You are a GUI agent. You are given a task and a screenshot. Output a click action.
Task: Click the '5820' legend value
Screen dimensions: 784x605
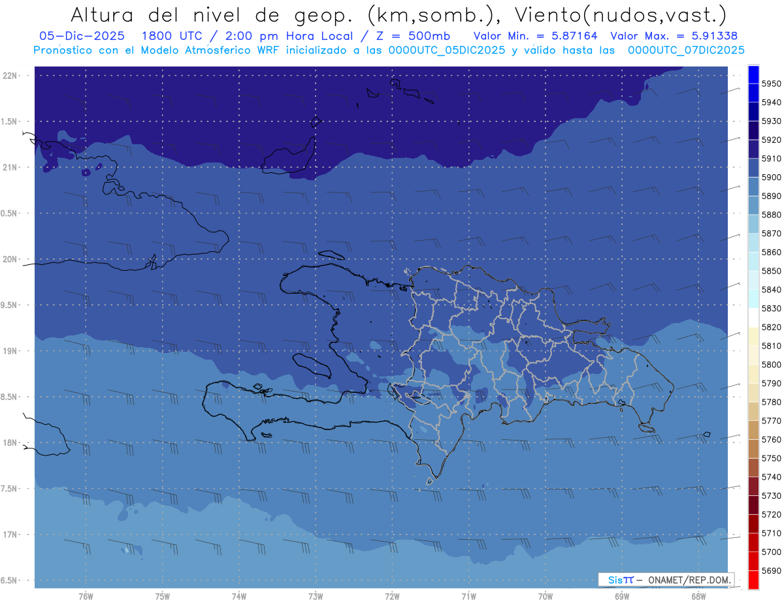click(771, 327)
